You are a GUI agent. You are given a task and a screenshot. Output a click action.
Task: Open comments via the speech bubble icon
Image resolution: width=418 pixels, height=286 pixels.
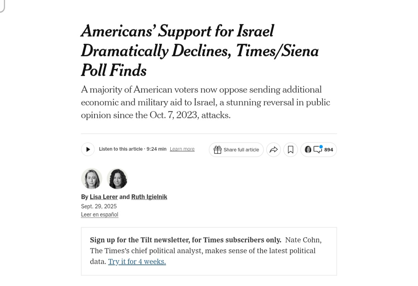pos(318,149)
